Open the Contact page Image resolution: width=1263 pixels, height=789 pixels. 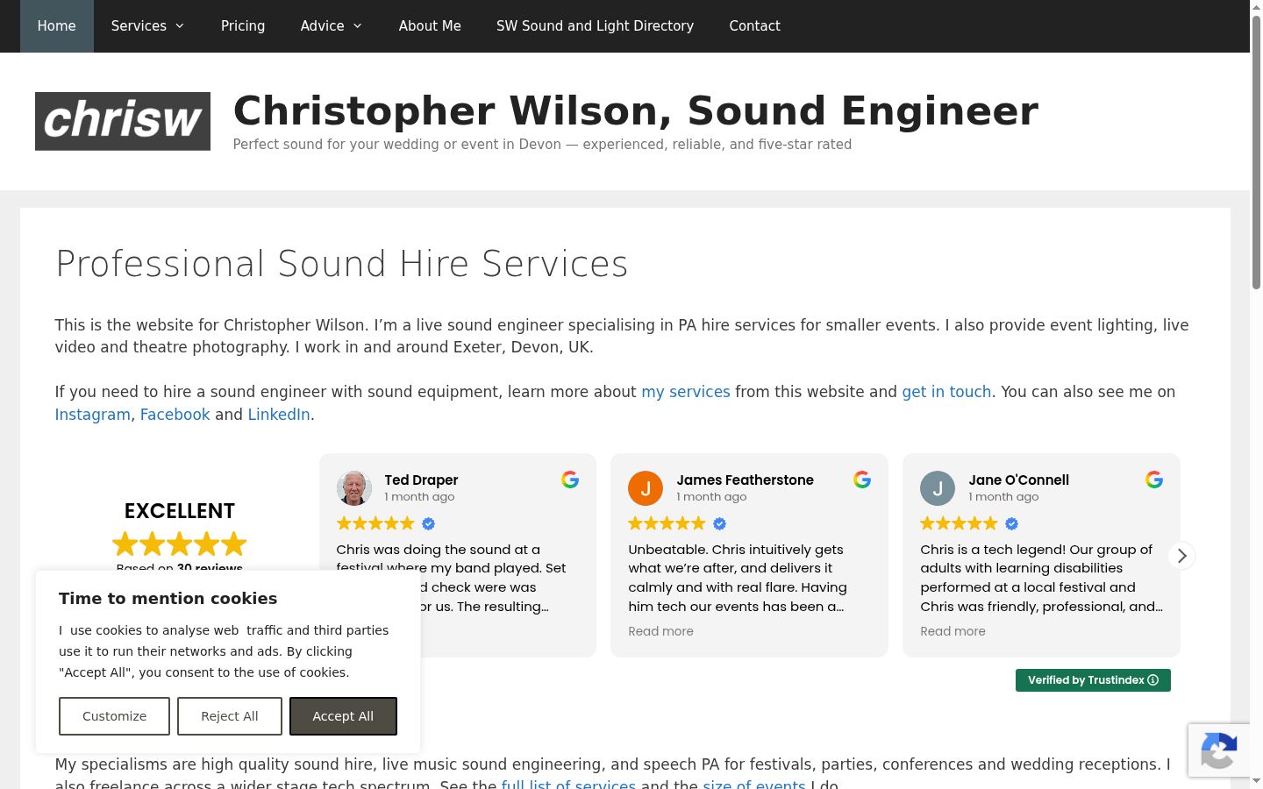(x=754, y=26)
